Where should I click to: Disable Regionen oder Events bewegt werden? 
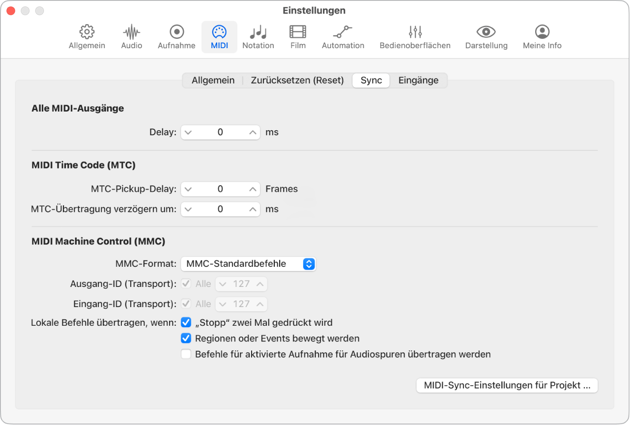point(186,338)
